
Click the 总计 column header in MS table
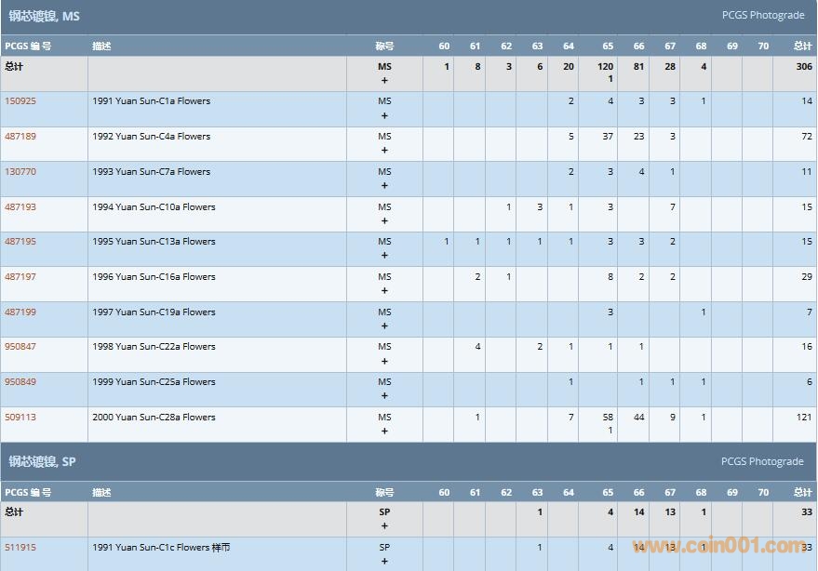[802, 46]
